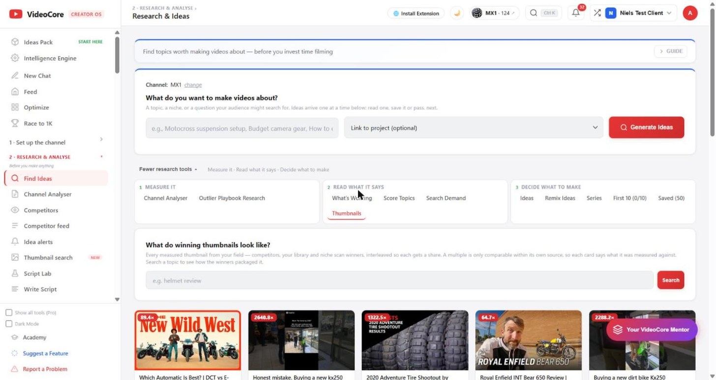
Task: Open the Score Topics tab
Action: 399,198
